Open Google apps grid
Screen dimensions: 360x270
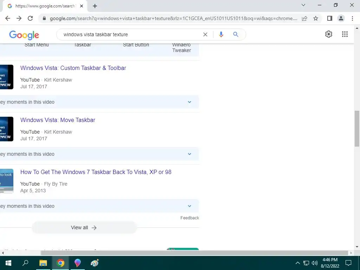[x=345, y=34]
